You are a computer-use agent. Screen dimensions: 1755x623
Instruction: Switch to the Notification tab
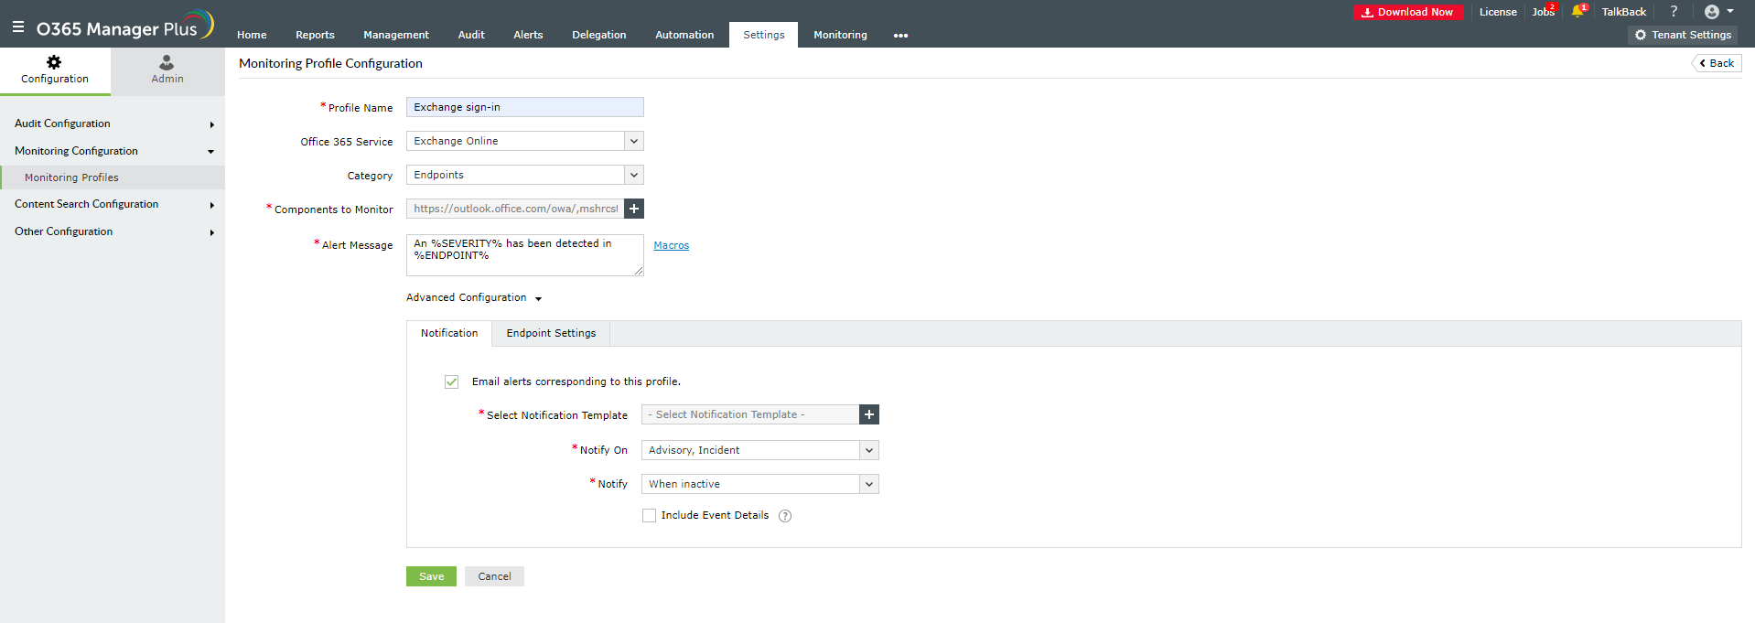pos(449,333)
